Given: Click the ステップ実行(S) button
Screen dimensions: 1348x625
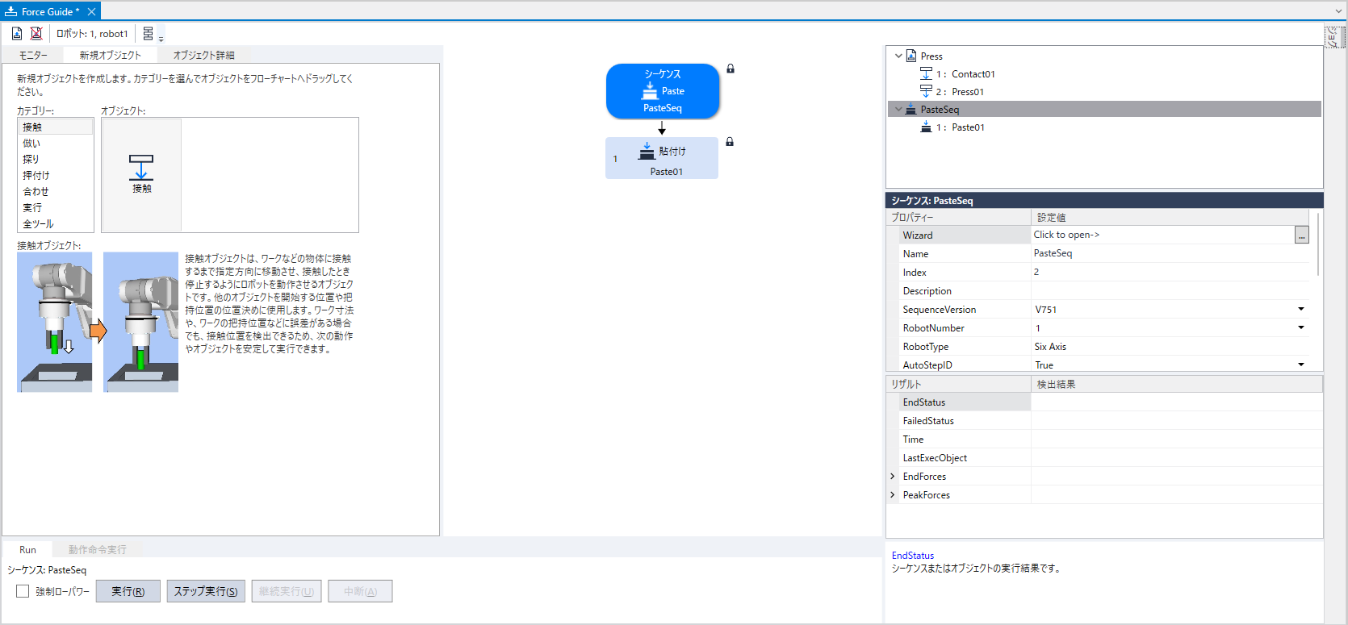Looking at the screenshot, I should (x=206, y=591).
